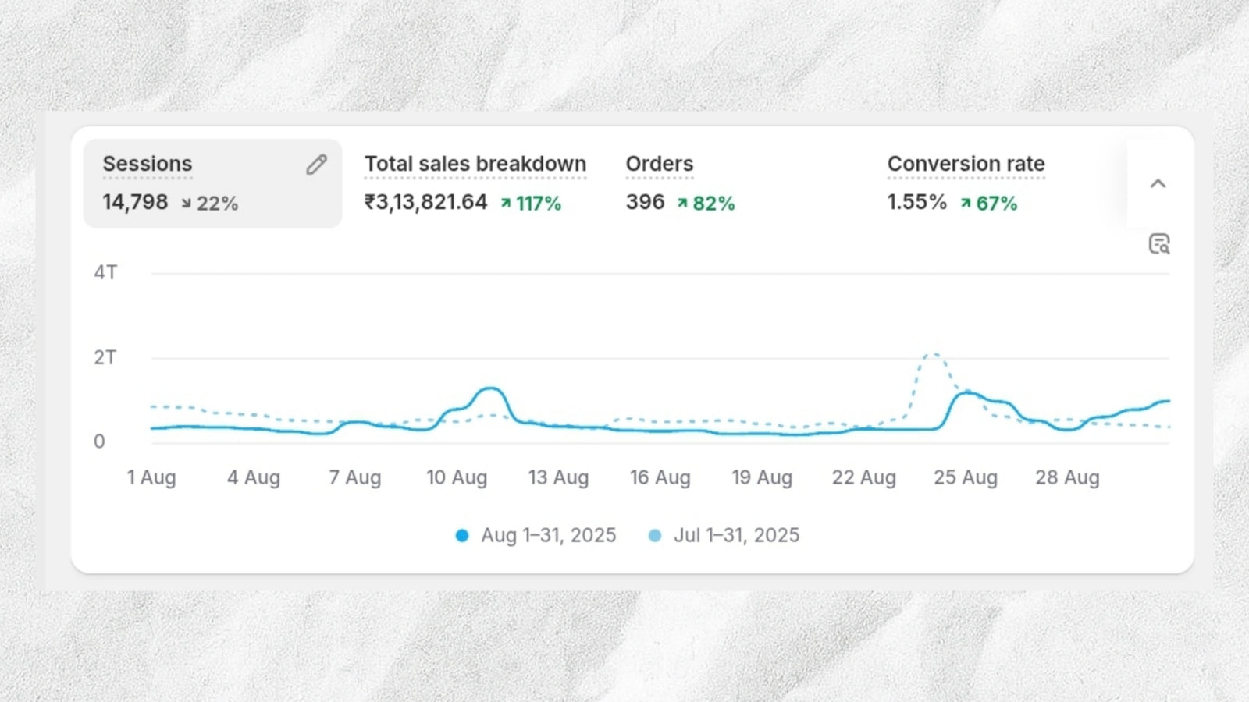Click the green up arrow beside 117%
Viewport: 1249px width, 702px height.
506,204
